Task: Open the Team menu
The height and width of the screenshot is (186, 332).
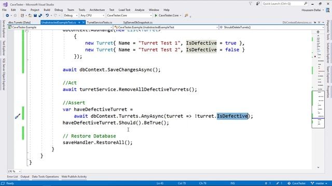Action: 71,10
